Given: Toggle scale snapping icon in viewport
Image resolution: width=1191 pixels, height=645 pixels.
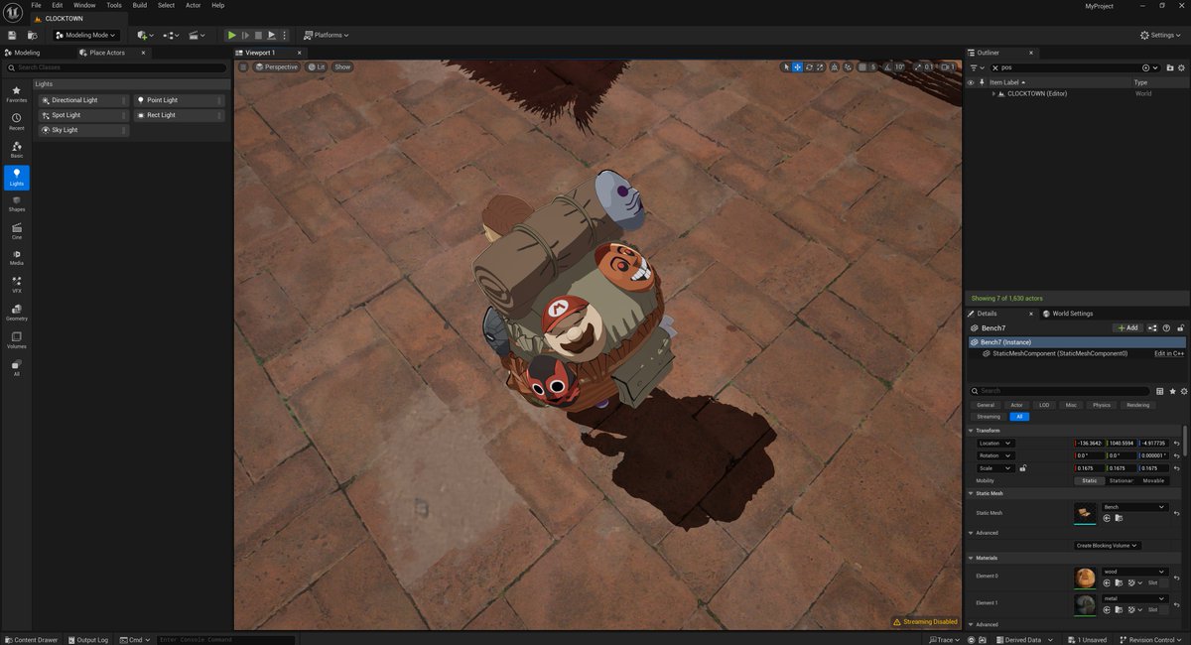Looking at the screenshot, I should point(917,66).
